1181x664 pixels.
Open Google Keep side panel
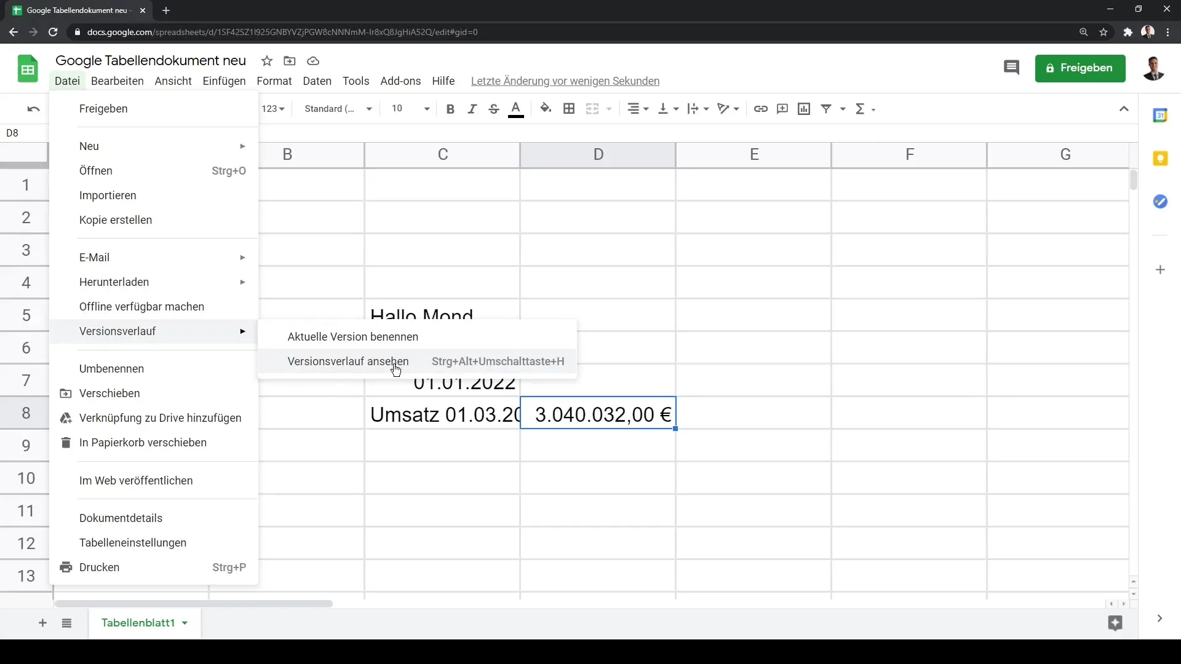[1160, 159]
